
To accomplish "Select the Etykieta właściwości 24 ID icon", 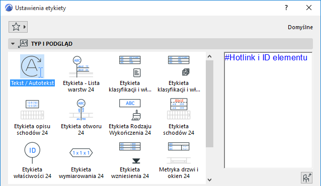I will pos(32,153).
